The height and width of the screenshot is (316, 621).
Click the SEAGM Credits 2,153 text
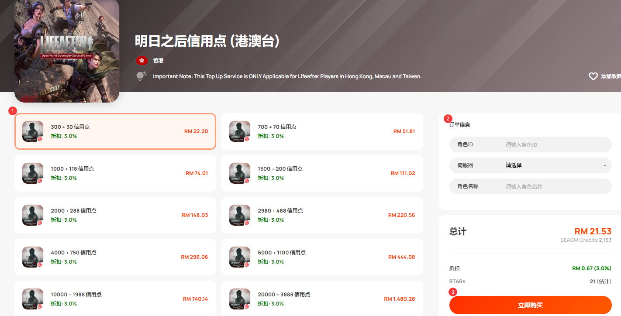pos(586,240)
